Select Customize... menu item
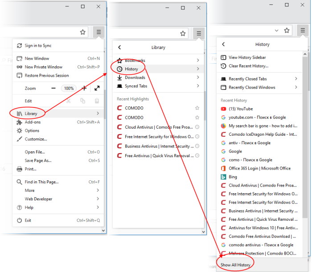This screenshot has height=272, width=312. (x=58, y=139)
